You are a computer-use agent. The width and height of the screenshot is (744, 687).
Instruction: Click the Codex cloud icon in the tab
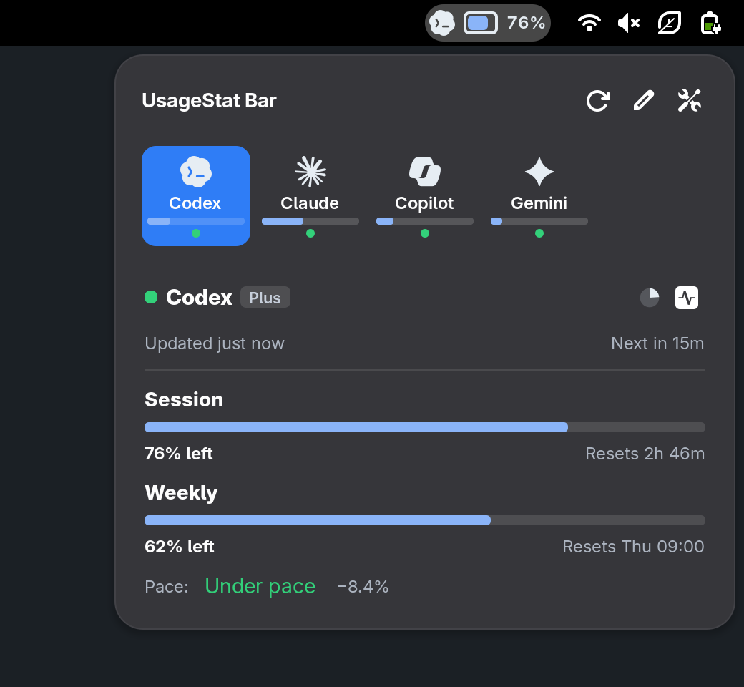click(196, 172)
